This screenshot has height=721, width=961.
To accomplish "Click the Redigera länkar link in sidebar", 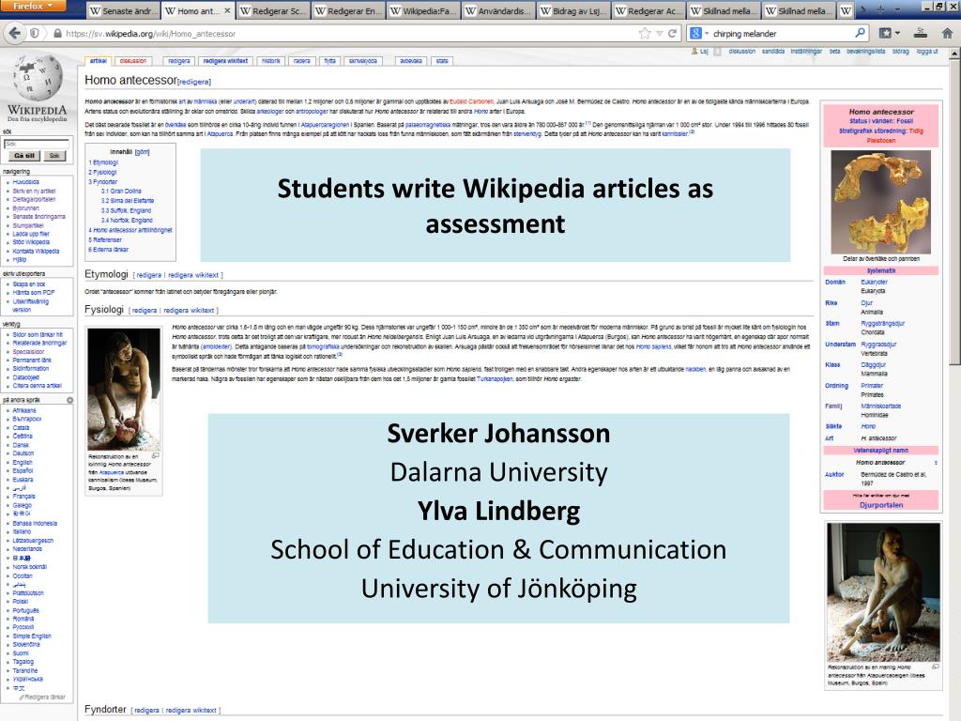I will [45, 698].
